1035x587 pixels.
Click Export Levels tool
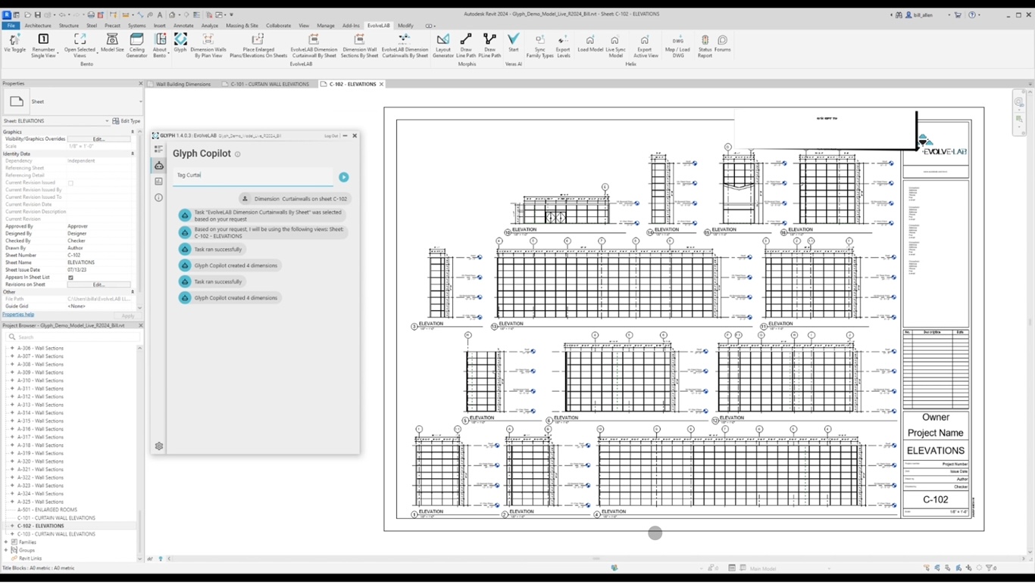point(563,45)
